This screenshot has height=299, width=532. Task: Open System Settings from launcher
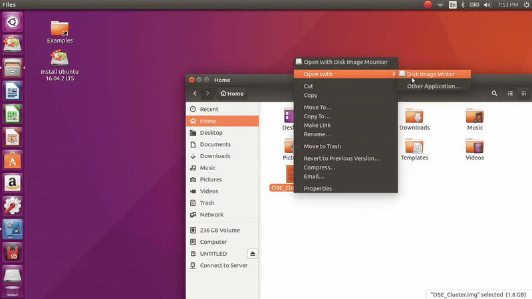pyautogui.click(x=13, y=206)
